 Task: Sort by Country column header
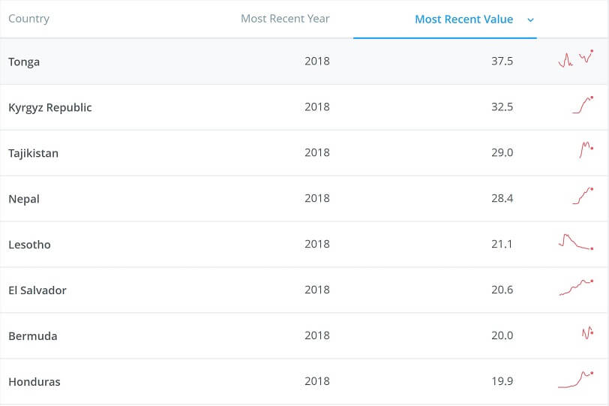point(28,19)
